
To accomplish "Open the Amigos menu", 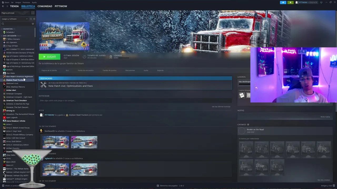I will click(x=18, y=2).
